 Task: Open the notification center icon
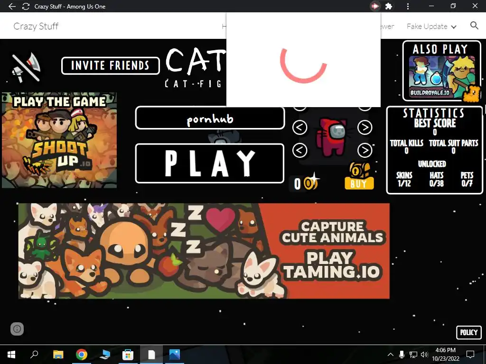tap(470, 355)
